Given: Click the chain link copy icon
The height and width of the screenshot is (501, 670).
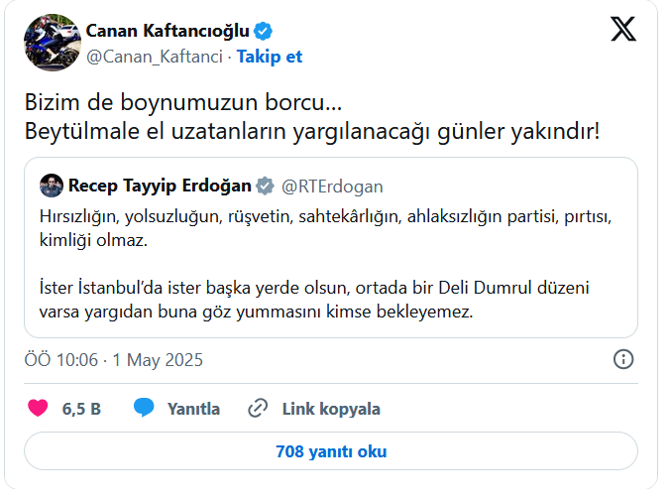Looking at the screenshot, I should point(259,408).
